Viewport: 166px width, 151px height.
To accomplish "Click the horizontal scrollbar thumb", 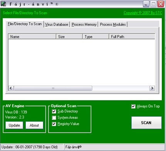I will pyautogui.click(x=53, y=88).
